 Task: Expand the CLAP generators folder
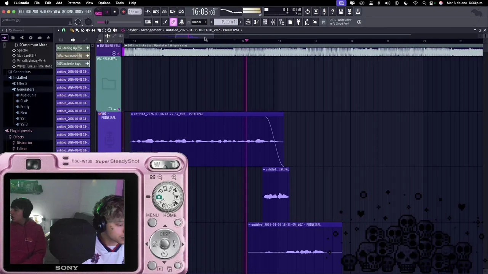[24, 101]
